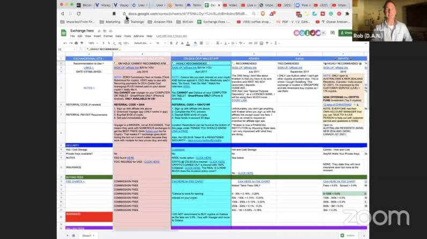The width and height of the screenshot is (427, 239).
Task: Move the document using the folder icon
Action: pyautogui.click(x=105, y=31)
